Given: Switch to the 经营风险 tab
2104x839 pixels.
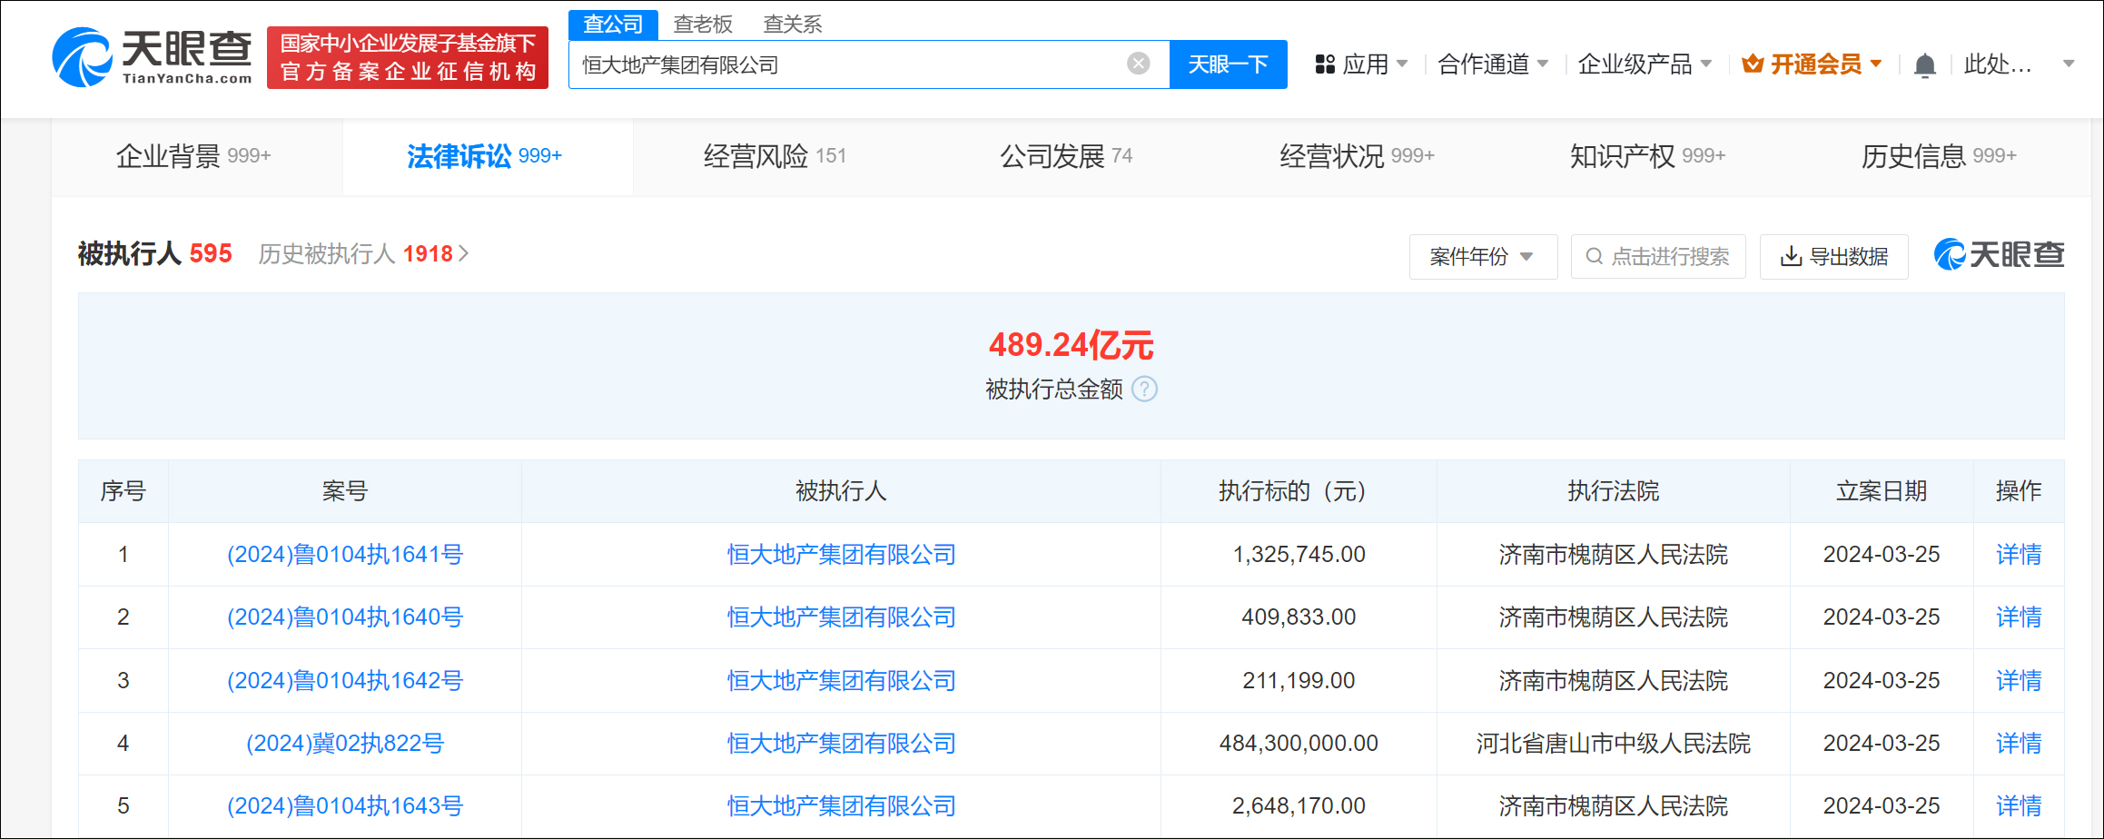Looking at the screenshot, I should (x=775, y=156).
